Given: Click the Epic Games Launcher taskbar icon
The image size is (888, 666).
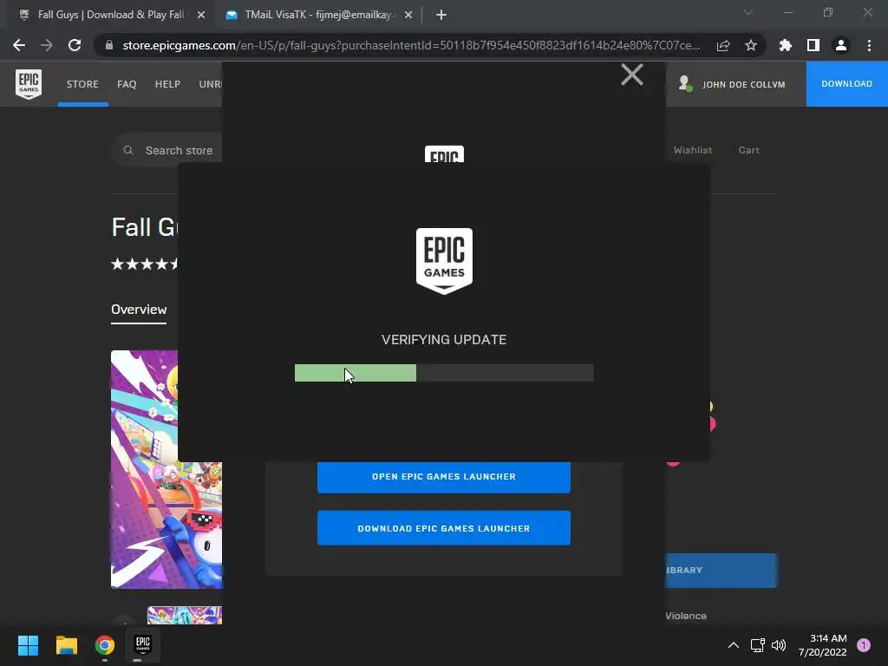Looking at the screenshot, I should (143, 645).
